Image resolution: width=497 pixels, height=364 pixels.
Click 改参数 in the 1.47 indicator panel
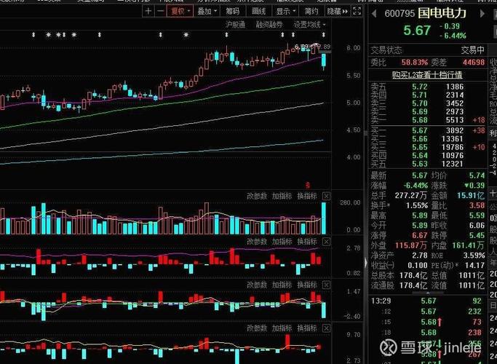(x=257, y=285)
